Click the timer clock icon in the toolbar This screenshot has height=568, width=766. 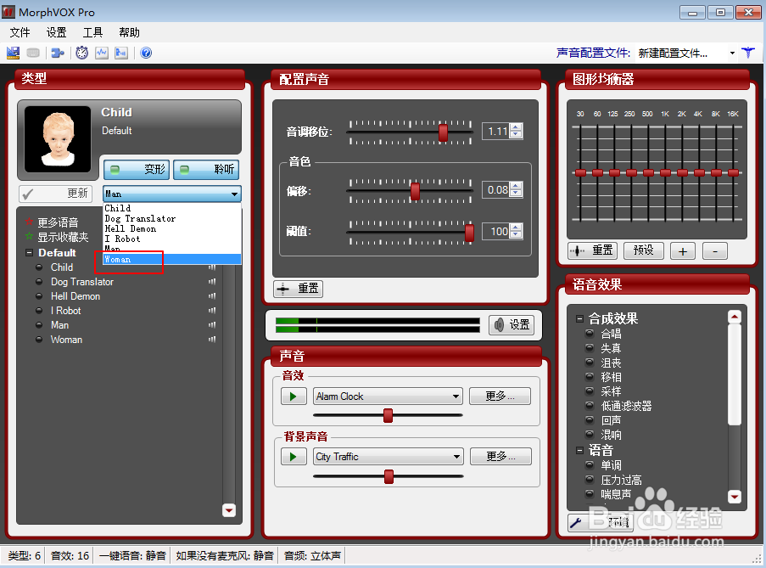click(x=82, y=53)
